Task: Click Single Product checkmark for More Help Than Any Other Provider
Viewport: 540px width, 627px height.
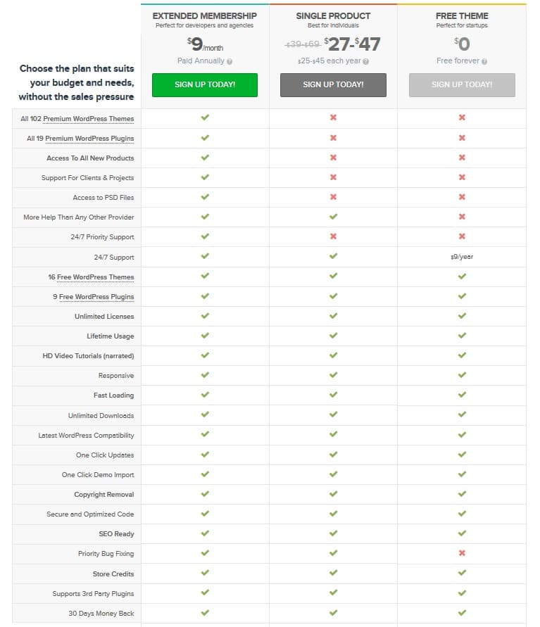Action: pyautogui.click(x=333, y=216)
